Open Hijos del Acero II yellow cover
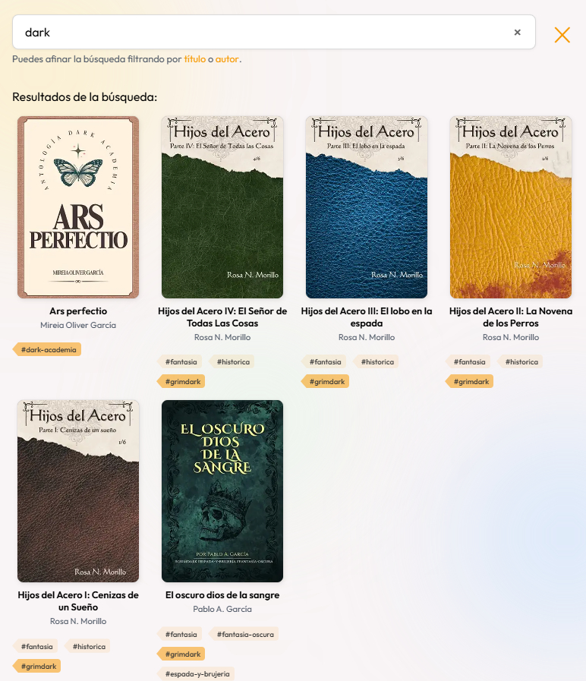Image resolution: width=586 pixels, height=681 pixels. click(511, 207)
